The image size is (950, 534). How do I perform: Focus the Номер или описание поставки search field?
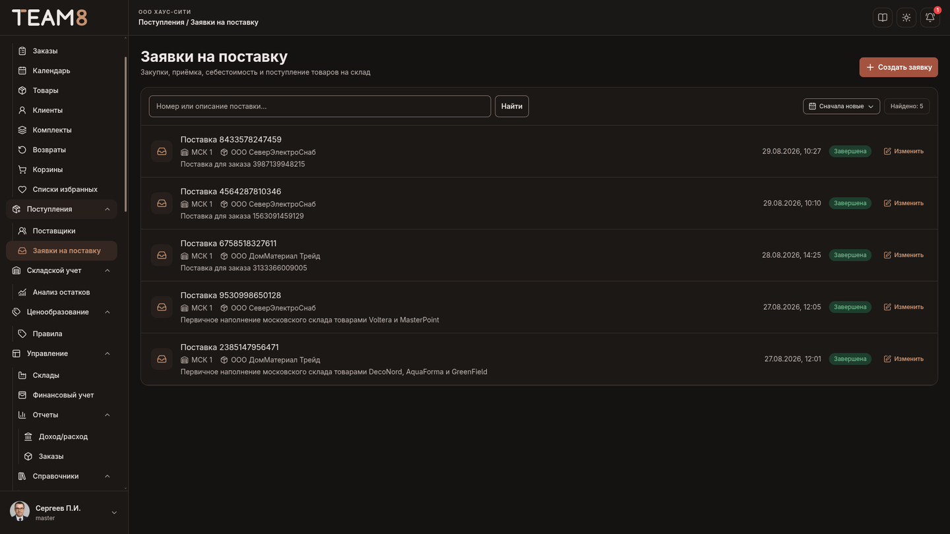320,106
